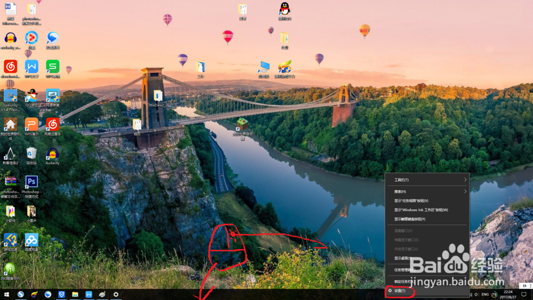Open the photoshop WinRAR archive icon
Viewport: 533px width, 300px height.
click(x=11, y=187)
